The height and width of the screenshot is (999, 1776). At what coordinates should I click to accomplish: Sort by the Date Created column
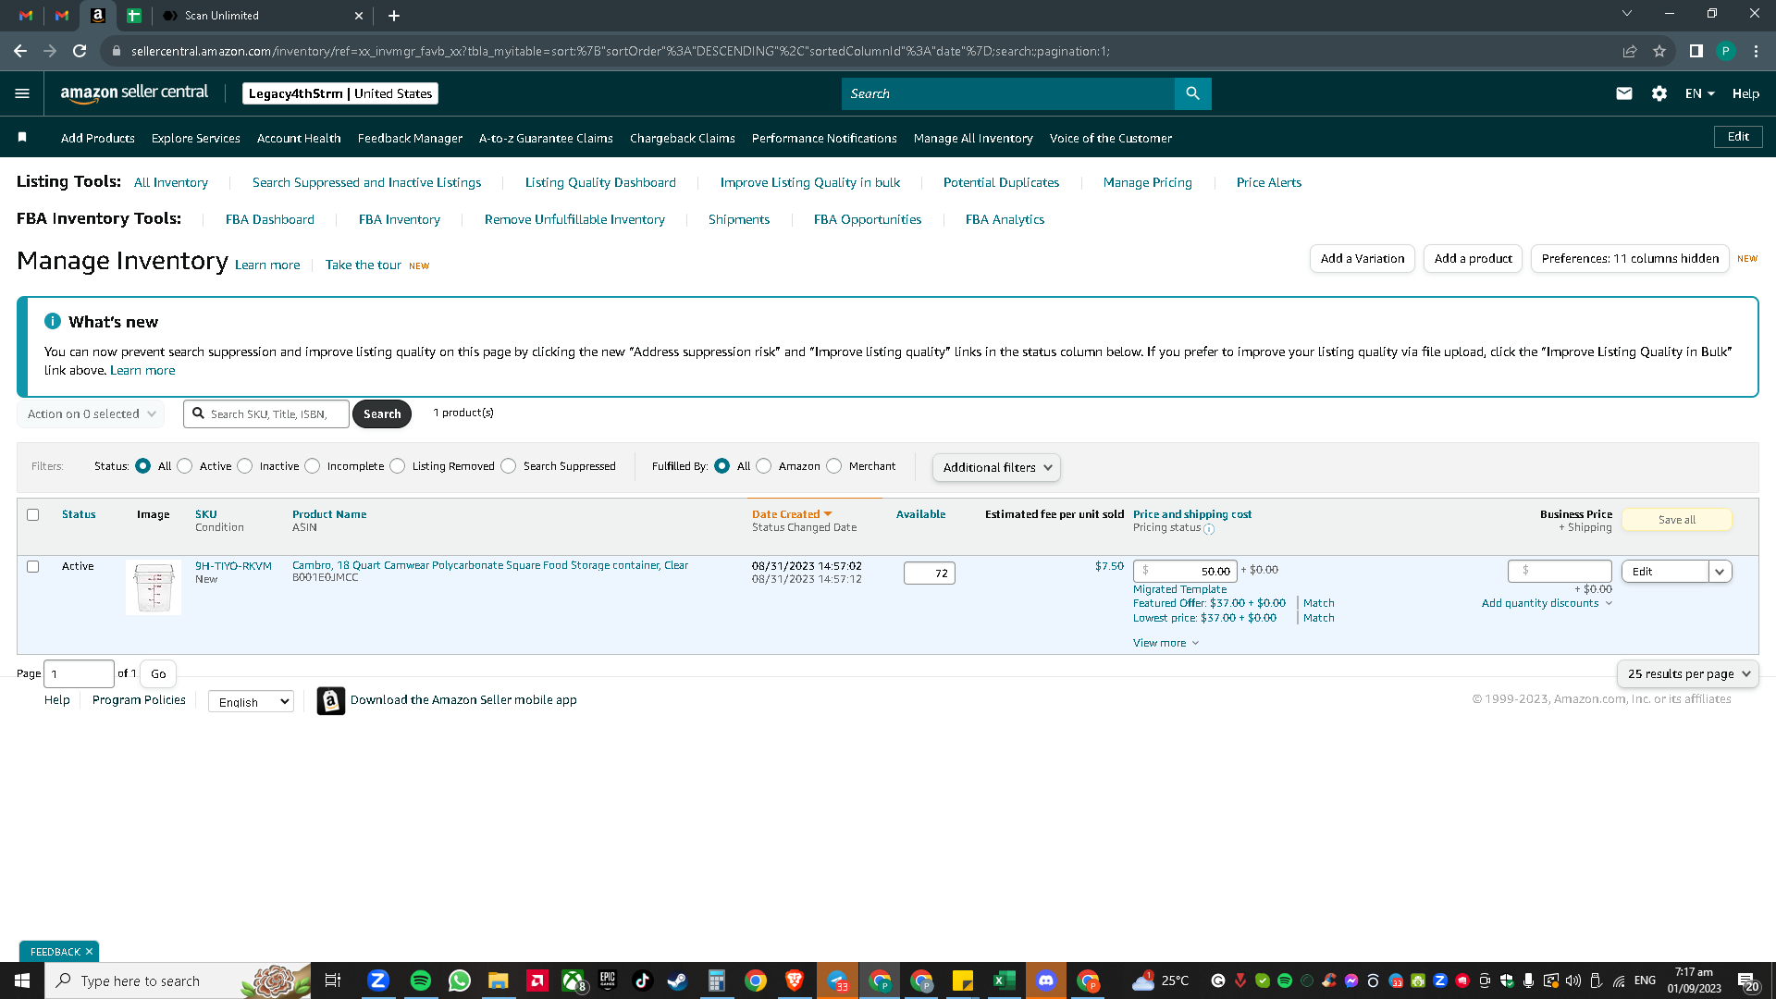(792, 514)
